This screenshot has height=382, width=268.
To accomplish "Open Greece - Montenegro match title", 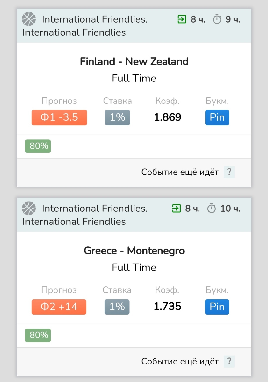I will [x=134, y=251].
